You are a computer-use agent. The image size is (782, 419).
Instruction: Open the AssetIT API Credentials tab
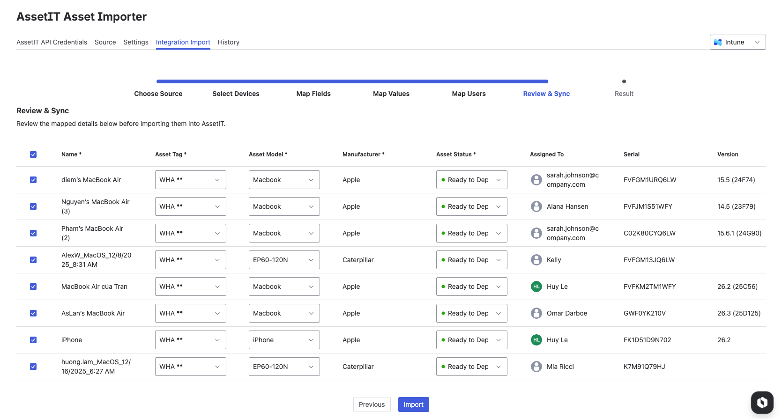[52, 42]
